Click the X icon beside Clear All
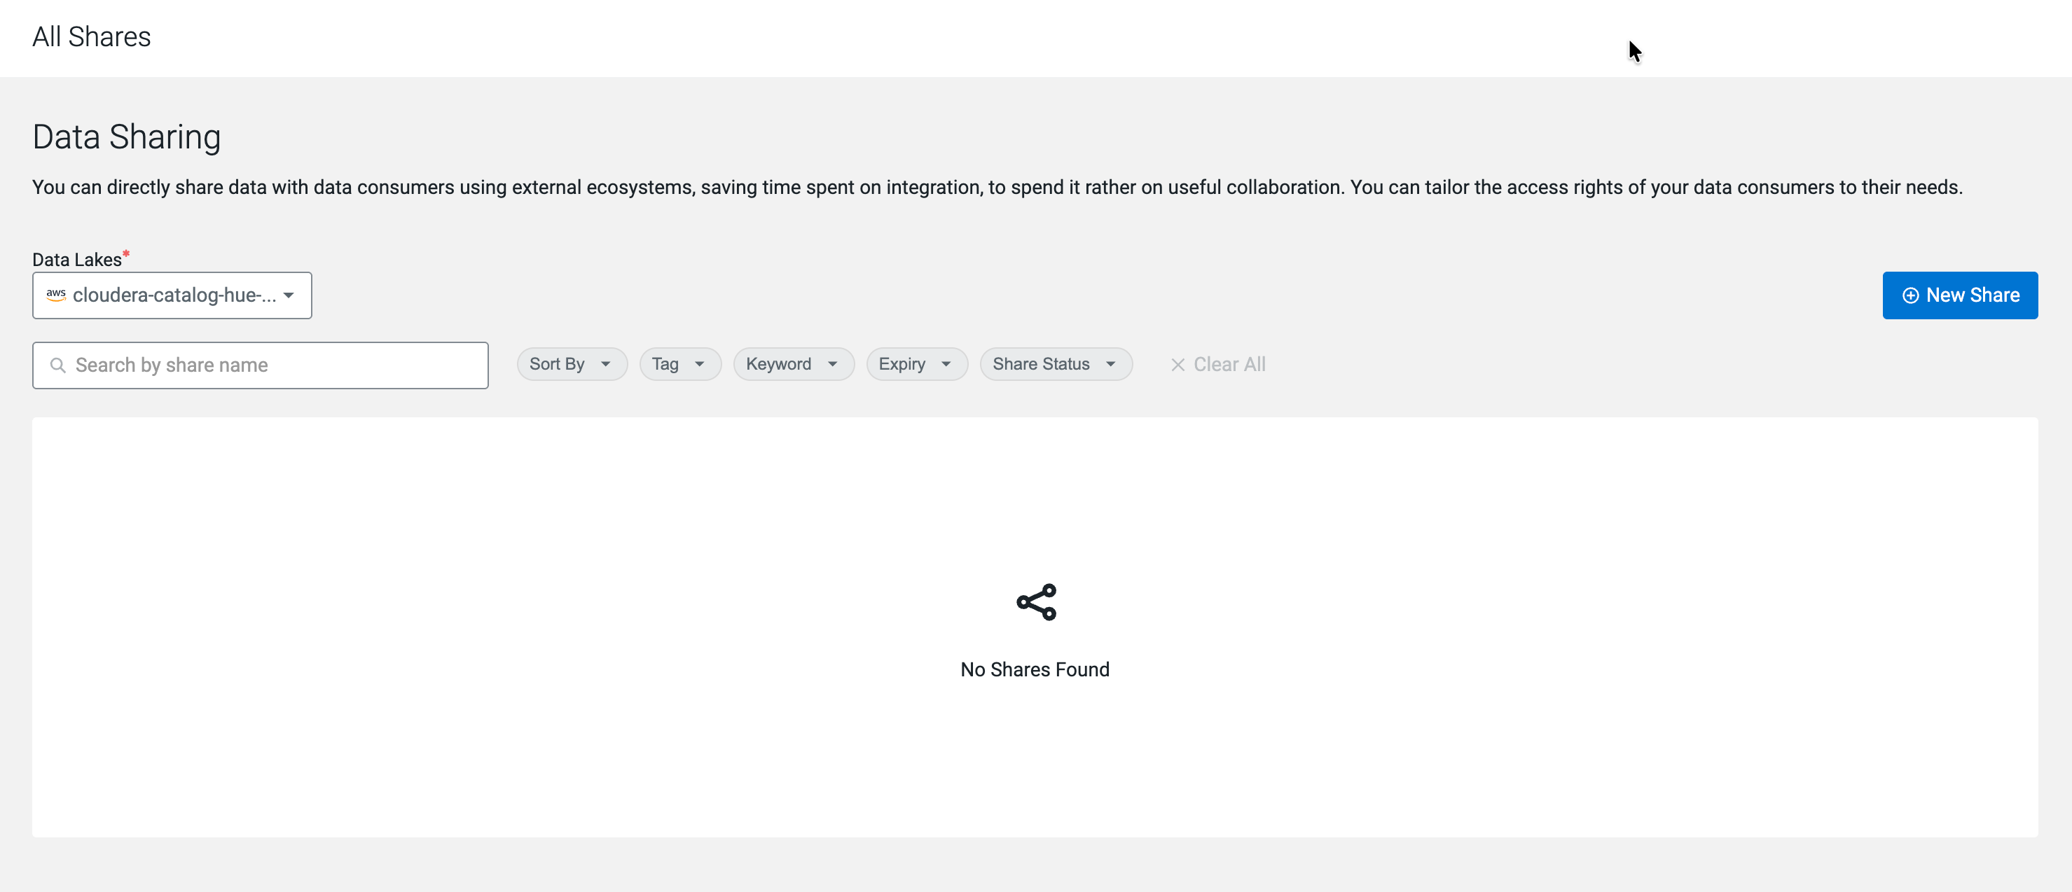This screenshot has height=892, width=2072. click(1177, 365)
